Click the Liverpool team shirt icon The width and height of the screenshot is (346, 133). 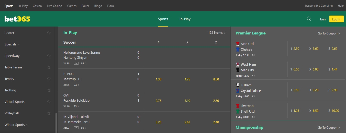point(238,106)
